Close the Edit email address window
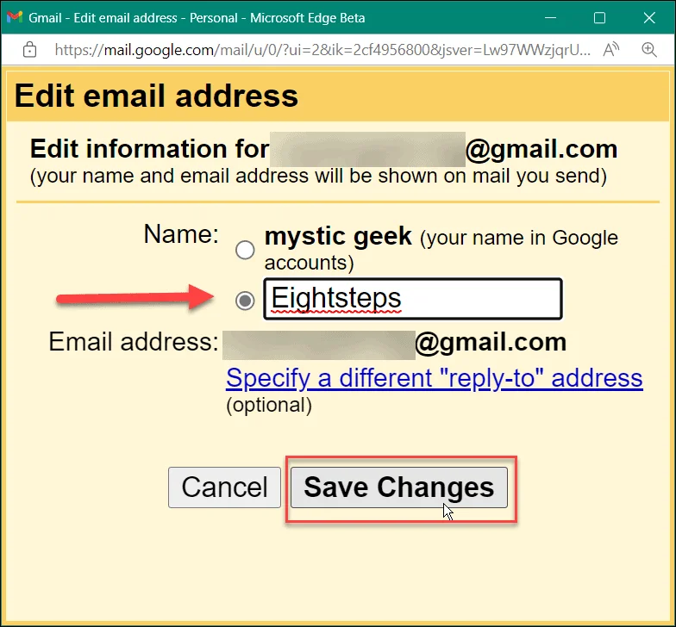 (649, 17)
